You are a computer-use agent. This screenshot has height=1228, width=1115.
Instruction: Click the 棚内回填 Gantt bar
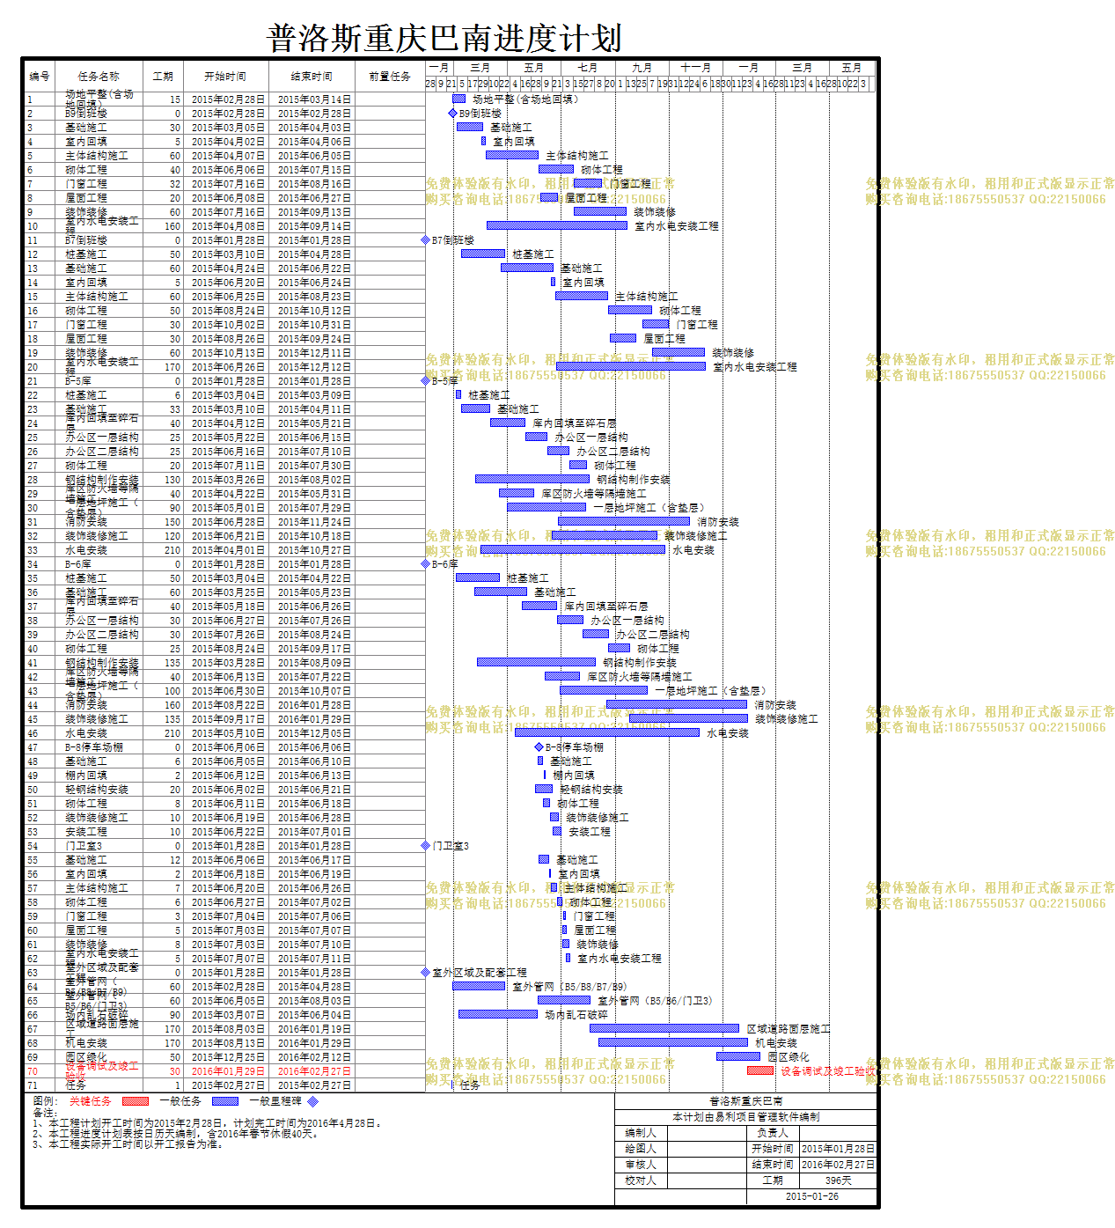[x=546, y=776]
